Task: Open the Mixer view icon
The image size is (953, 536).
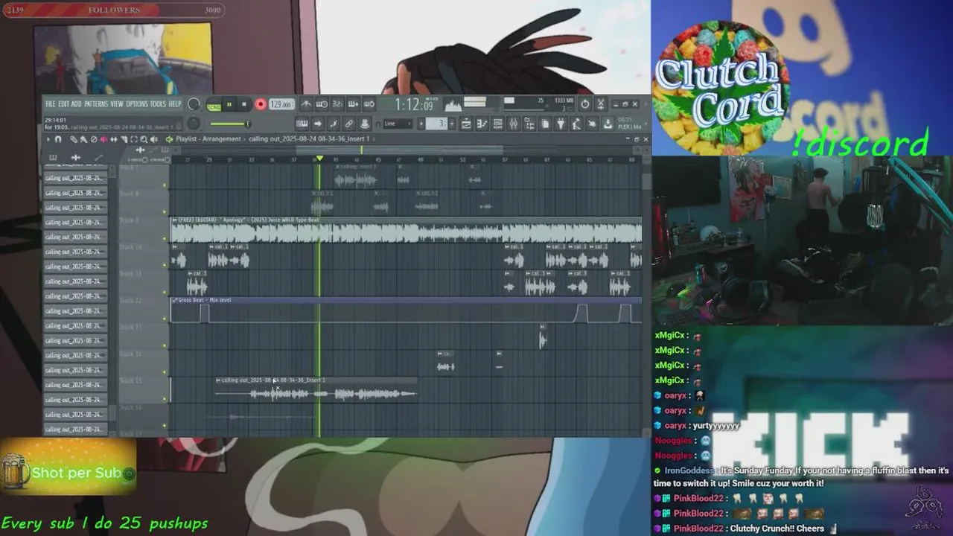Action: pos(513,124)
